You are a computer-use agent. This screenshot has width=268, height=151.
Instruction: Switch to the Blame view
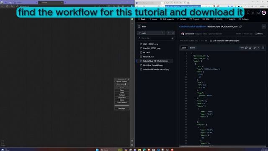(x=192, y=48)
